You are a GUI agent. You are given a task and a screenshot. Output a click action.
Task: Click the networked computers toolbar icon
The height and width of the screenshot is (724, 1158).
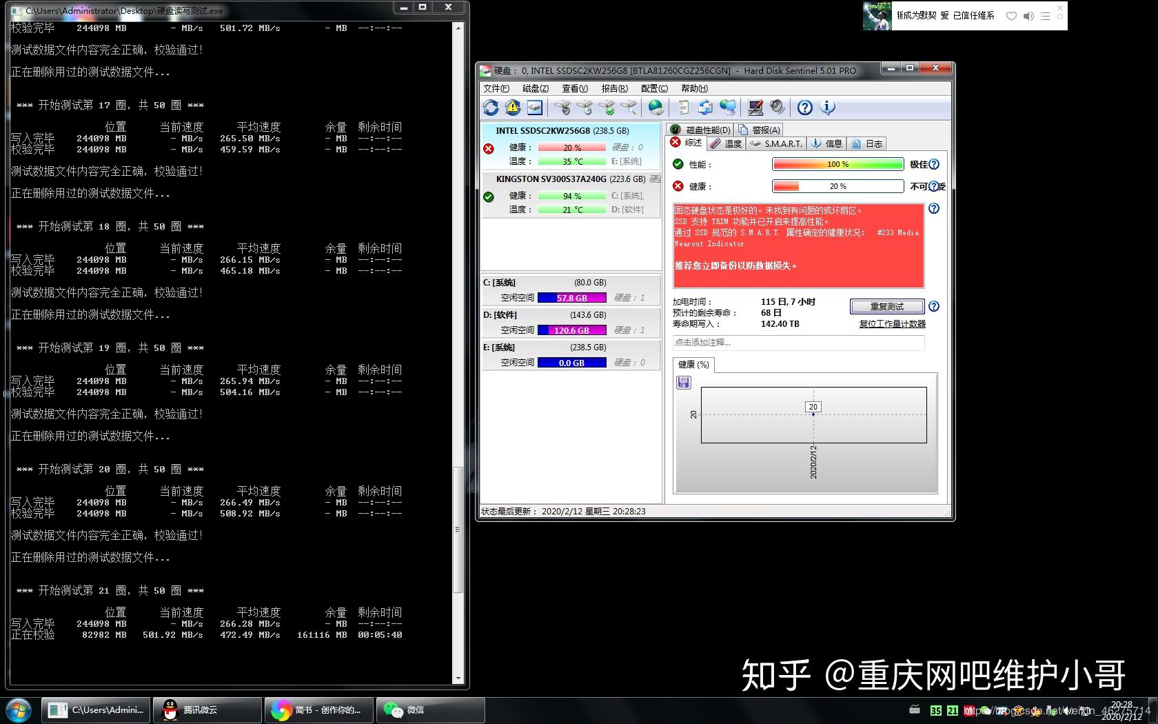pyautogui.click(x=727, y=108)
